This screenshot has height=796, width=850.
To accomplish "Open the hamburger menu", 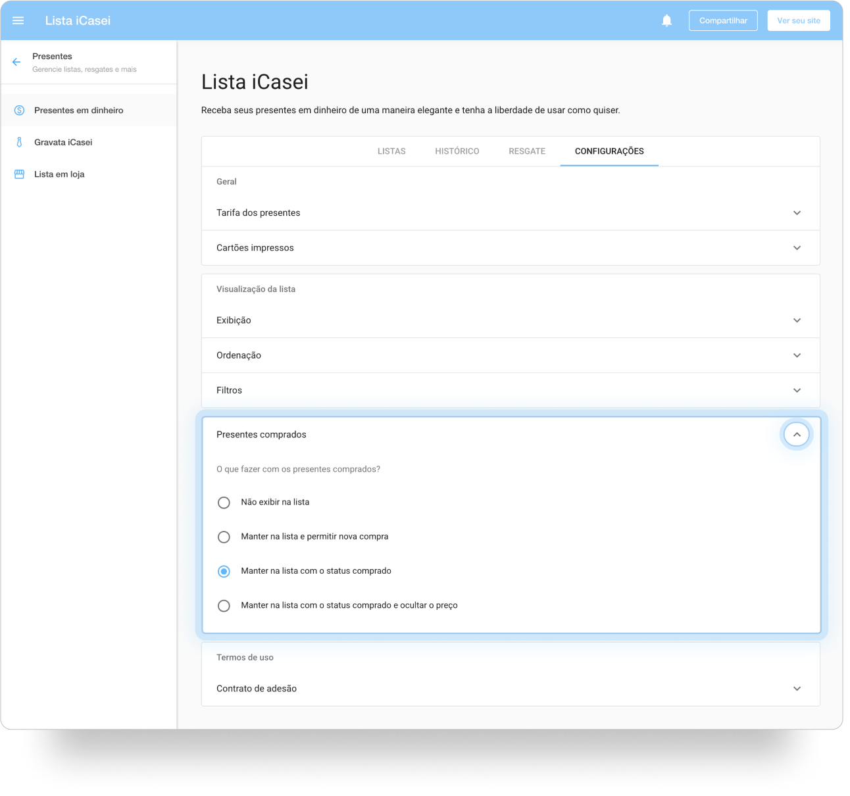I will point(18,20).
